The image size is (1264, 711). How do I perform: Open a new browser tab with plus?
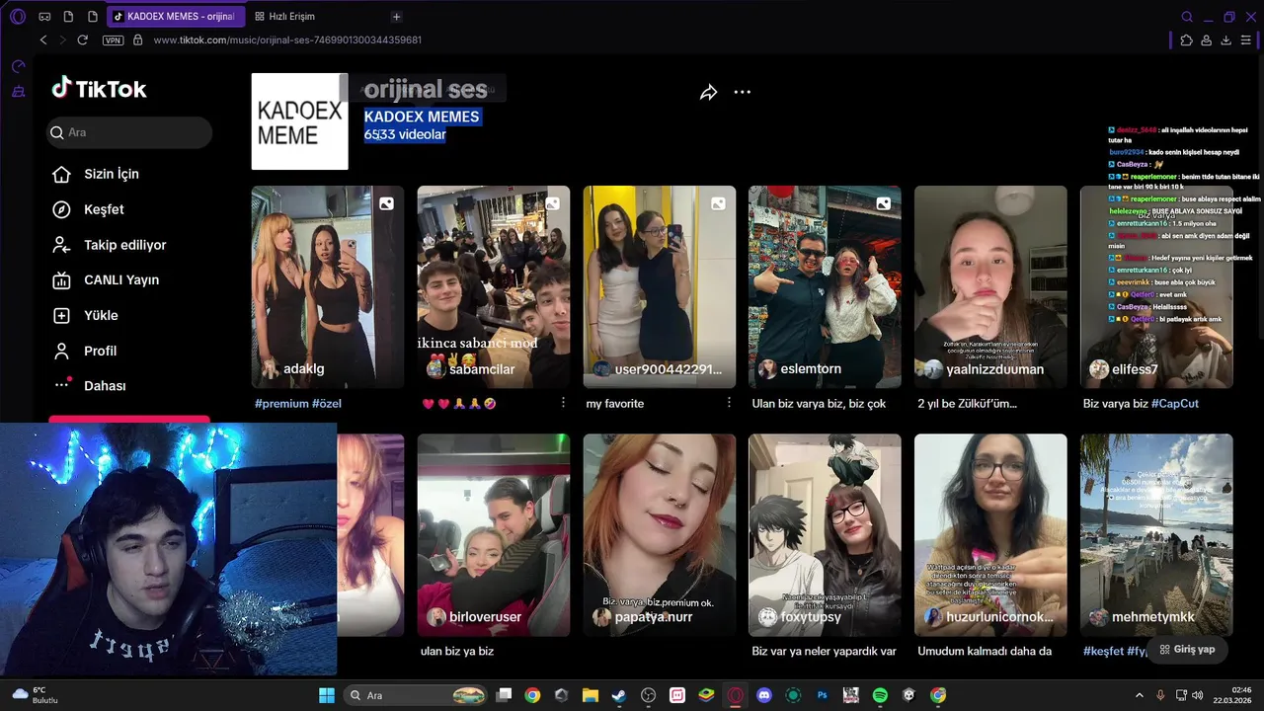(x=396, y=17)
